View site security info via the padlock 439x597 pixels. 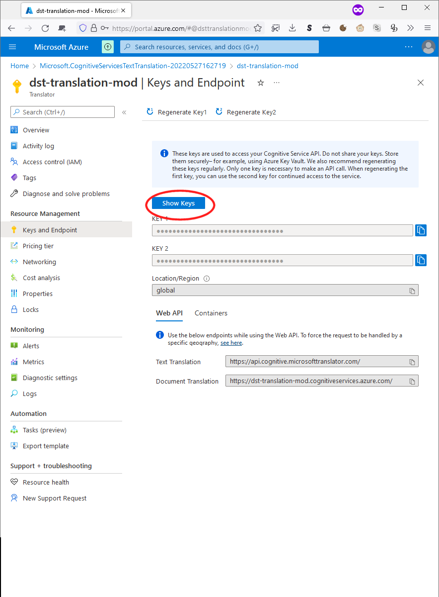click(x=93, y=28)
